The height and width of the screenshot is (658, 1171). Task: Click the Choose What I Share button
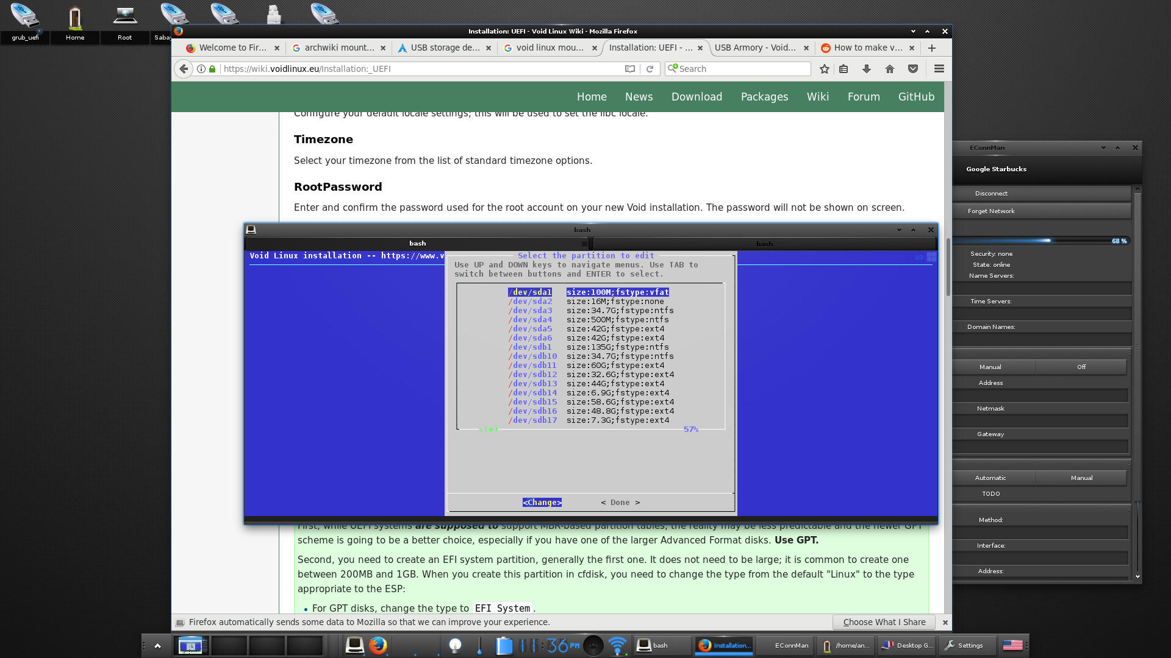884,622
